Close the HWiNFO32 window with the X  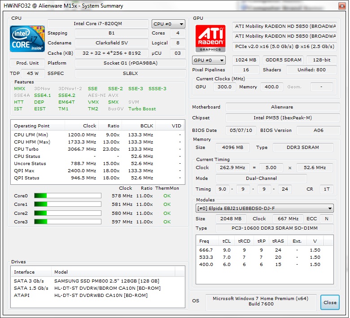pyautogui.click(x=342, y=6)
